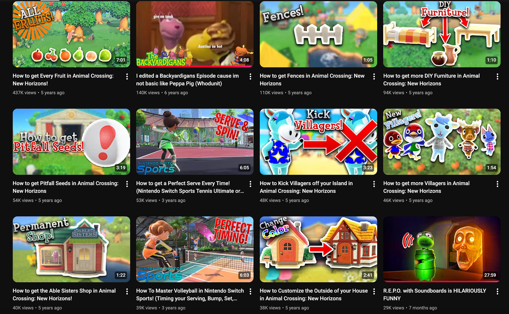Open the ALL FRUITS thumbnail video

(71, 34)
